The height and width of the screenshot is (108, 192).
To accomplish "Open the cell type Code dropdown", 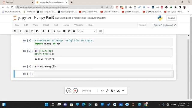I will pyautogui.click(x=87, y=31).
